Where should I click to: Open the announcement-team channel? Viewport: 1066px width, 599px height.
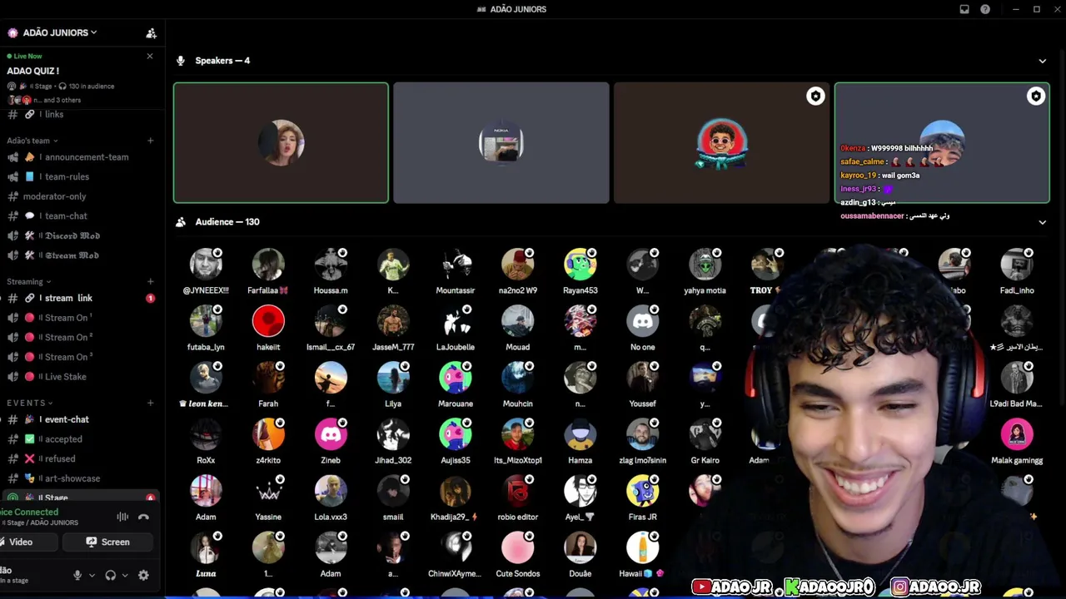pyautogui.click(x=80, y=156)
